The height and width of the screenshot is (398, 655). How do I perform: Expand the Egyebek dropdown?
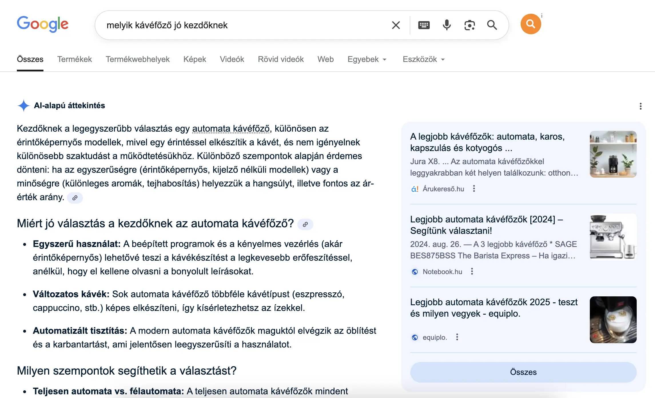point(367,59)
